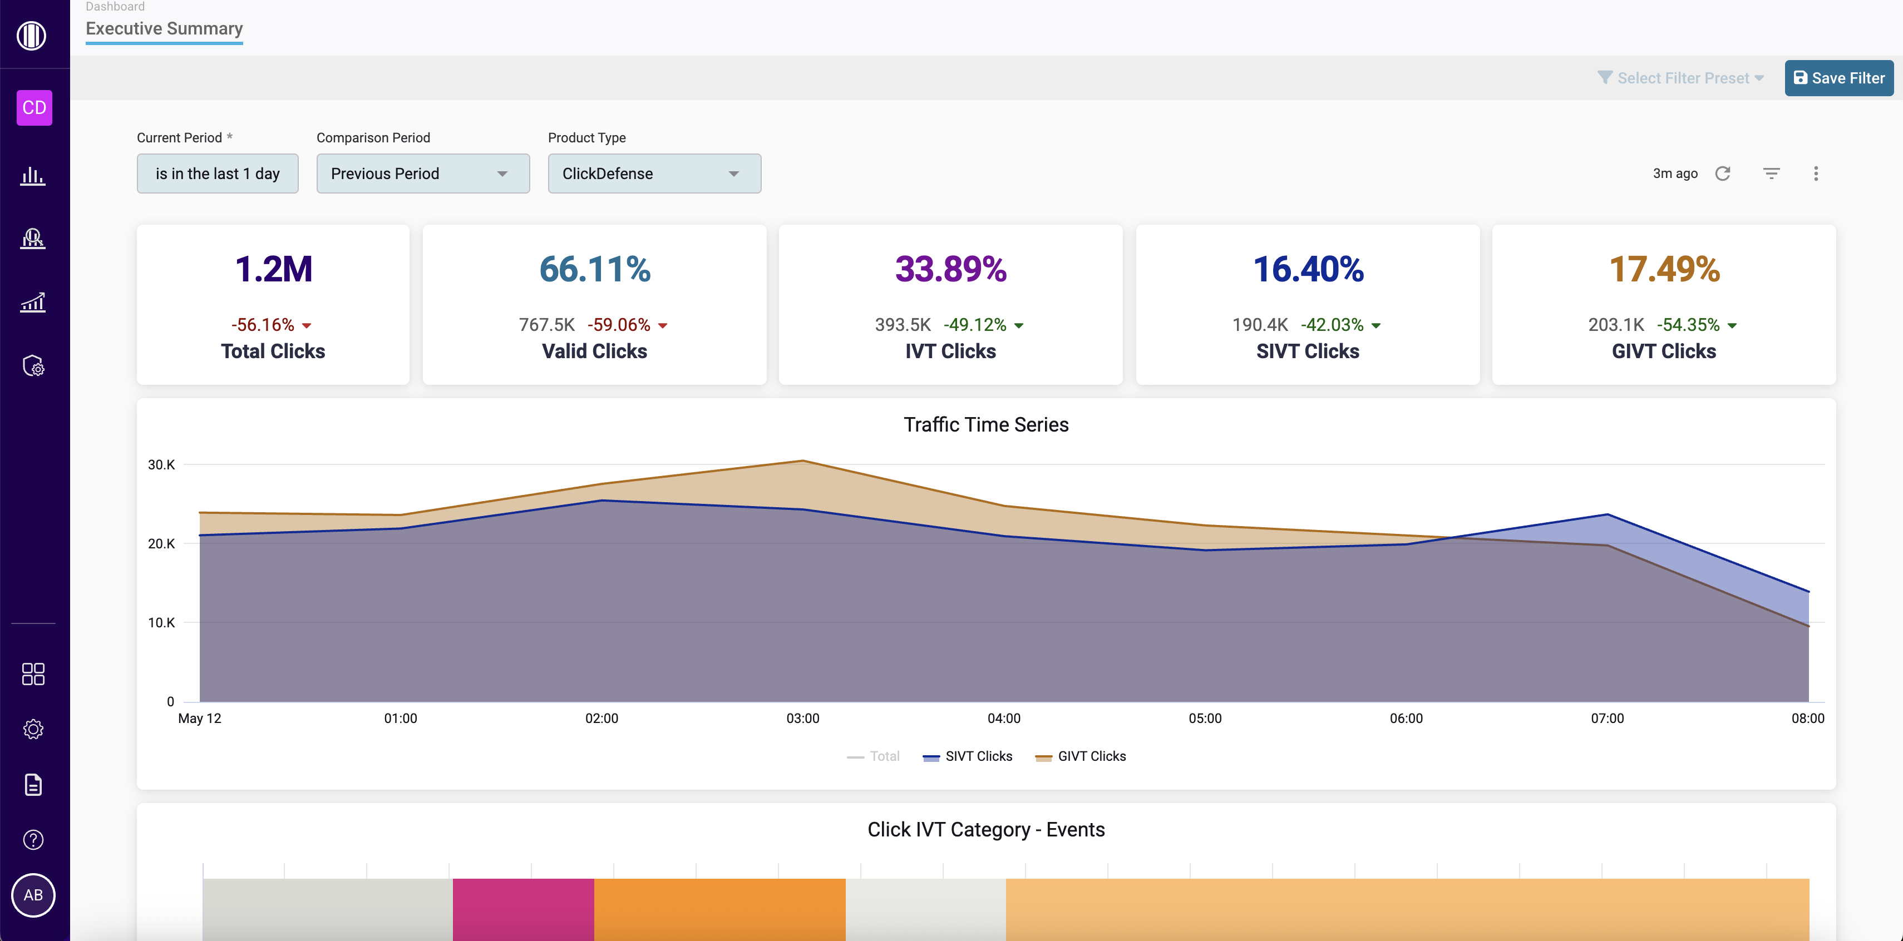Screen dimensions: 1903x941
Task: Click the Save Filter button
Action: pos(1838,77)
